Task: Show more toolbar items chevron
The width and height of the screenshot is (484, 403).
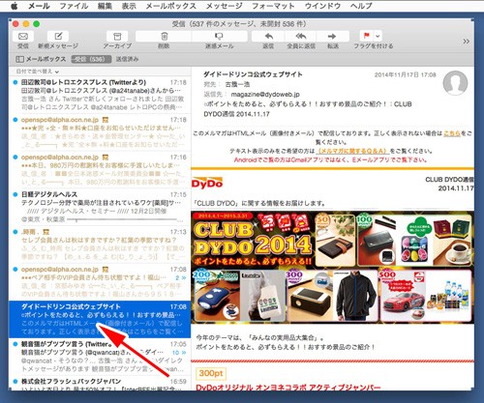Action: 466,42
